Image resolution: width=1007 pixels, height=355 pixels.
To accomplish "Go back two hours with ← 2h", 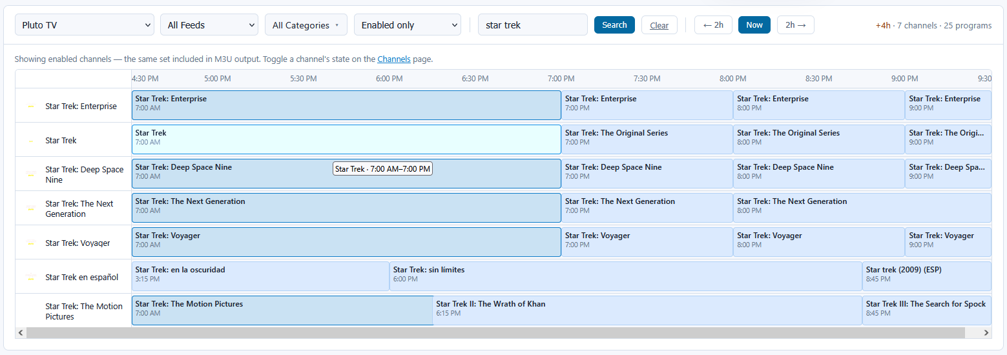I will coord(713,25).
